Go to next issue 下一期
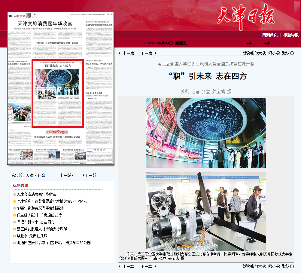This screenshot has width=301, height=273. 266,43
